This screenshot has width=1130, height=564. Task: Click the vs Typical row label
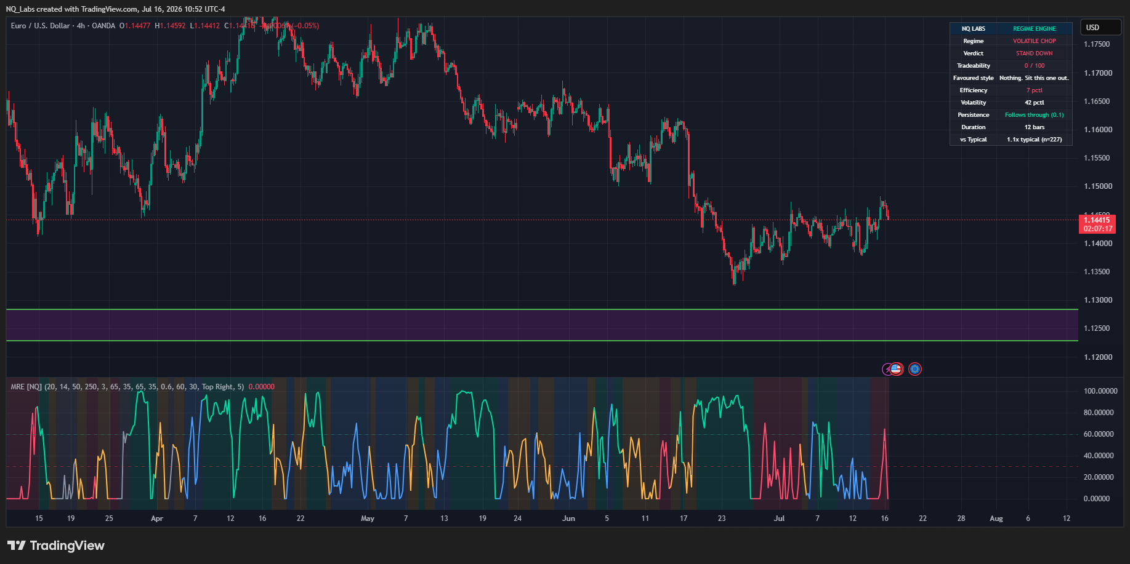(x=974, y=140)
